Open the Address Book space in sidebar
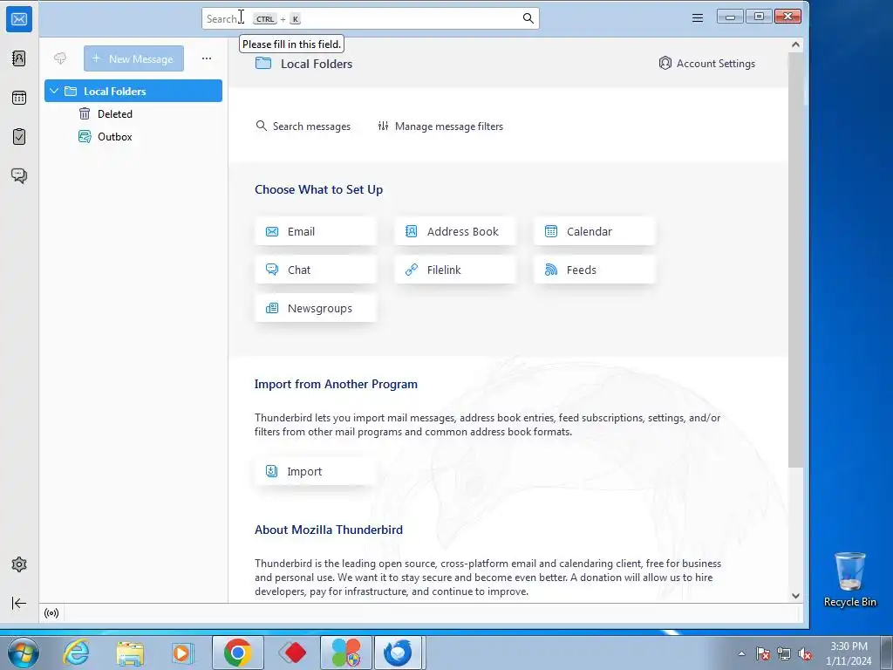This screenshot has width=893, height=670. click(x=19, y=58)
